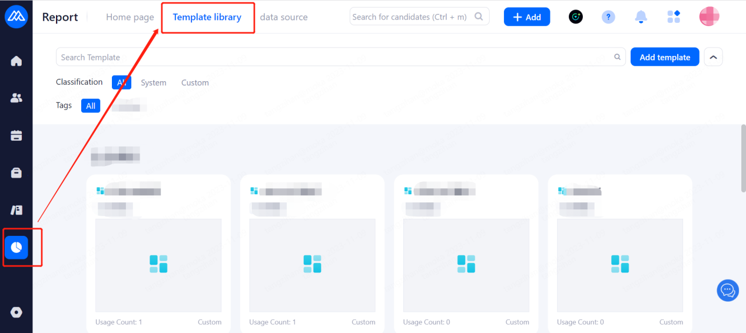Open the chat support bubble
Viewport: 746px width, 333px height.
tap(728, 290)
